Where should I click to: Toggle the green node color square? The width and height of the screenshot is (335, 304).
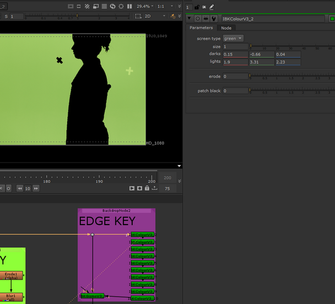click(x=332, y=18)
